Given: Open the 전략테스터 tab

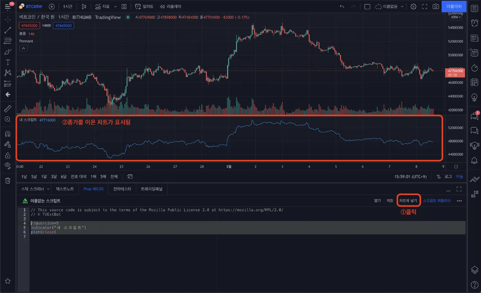Looking at the screenshot, I should (x=122, y=189).
